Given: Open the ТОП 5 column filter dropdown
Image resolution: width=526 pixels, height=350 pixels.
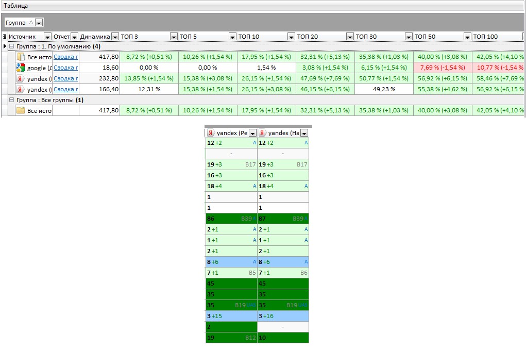Looking at the screenshot, I should tap(232, 37).
